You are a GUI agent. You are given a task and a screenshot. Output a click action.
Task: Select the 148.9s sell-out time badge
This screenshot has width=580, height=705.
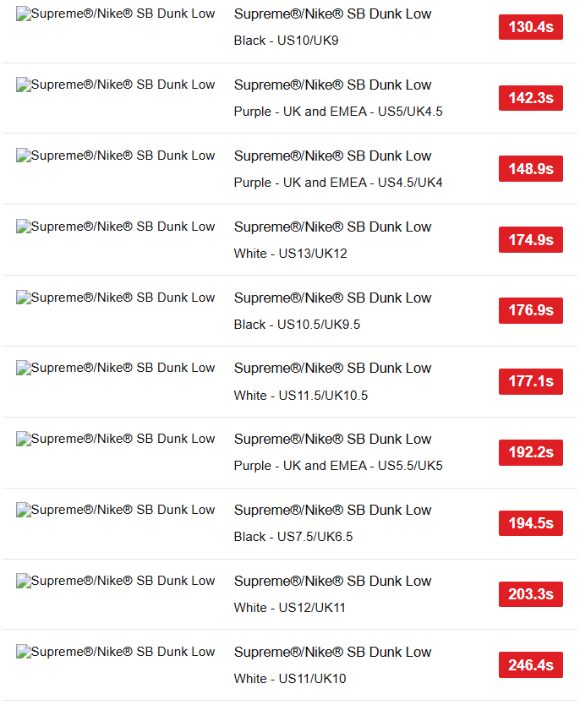530,169
